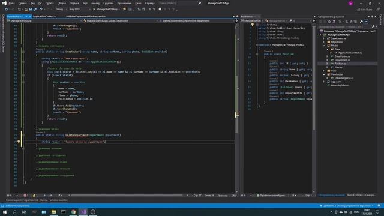Image resolution: width=384 pixels, height=216 pixels.
Task: Click the Solution Explorer search input field
Action: (344, 26)
